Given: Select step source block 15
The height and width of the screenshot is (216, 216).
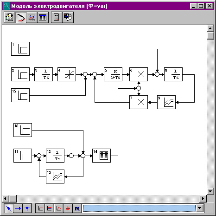Looking at the screenshot, I should (20, 95).
